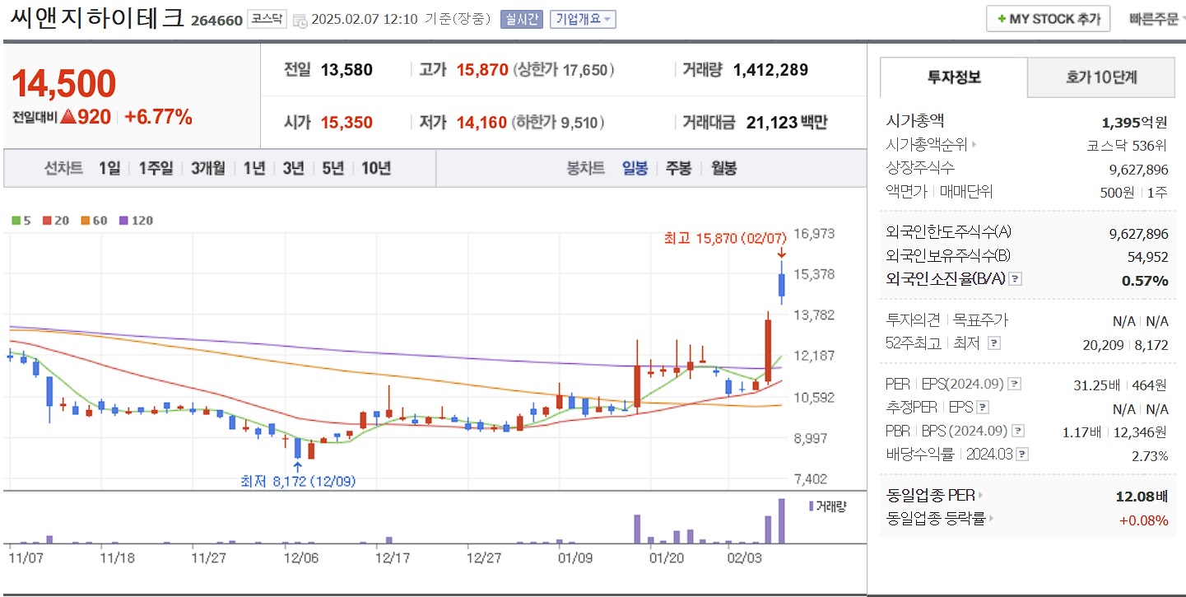Screen dimensions: 1186x597
Task: Click the 코스닥 market badge
Action: (267, 19)
